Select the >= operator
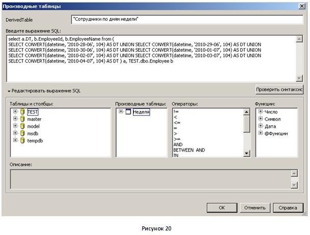Screen dimensions: 310x235 coord(177,139)
